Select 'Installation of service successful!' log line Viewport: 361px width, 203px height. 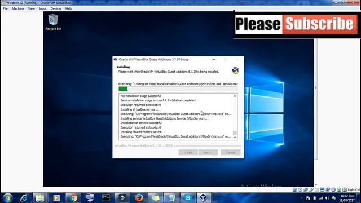pos(141,123)
